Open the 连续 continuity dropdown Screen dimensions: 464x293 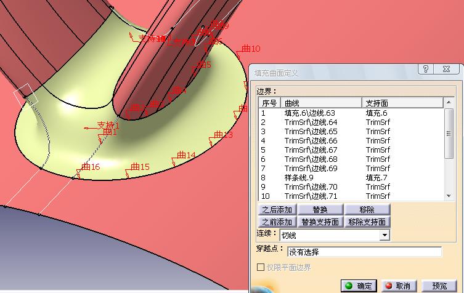385,235
